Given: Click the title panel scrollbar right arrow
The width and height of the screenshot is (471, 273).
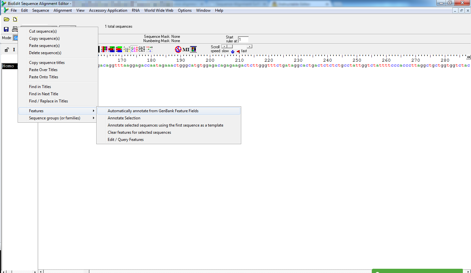Looking at the screenshot, I should click(x=35, y=271).
